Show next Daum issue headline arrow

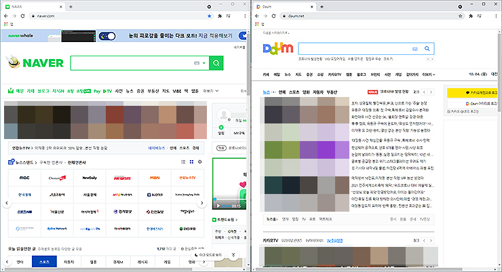431,92
